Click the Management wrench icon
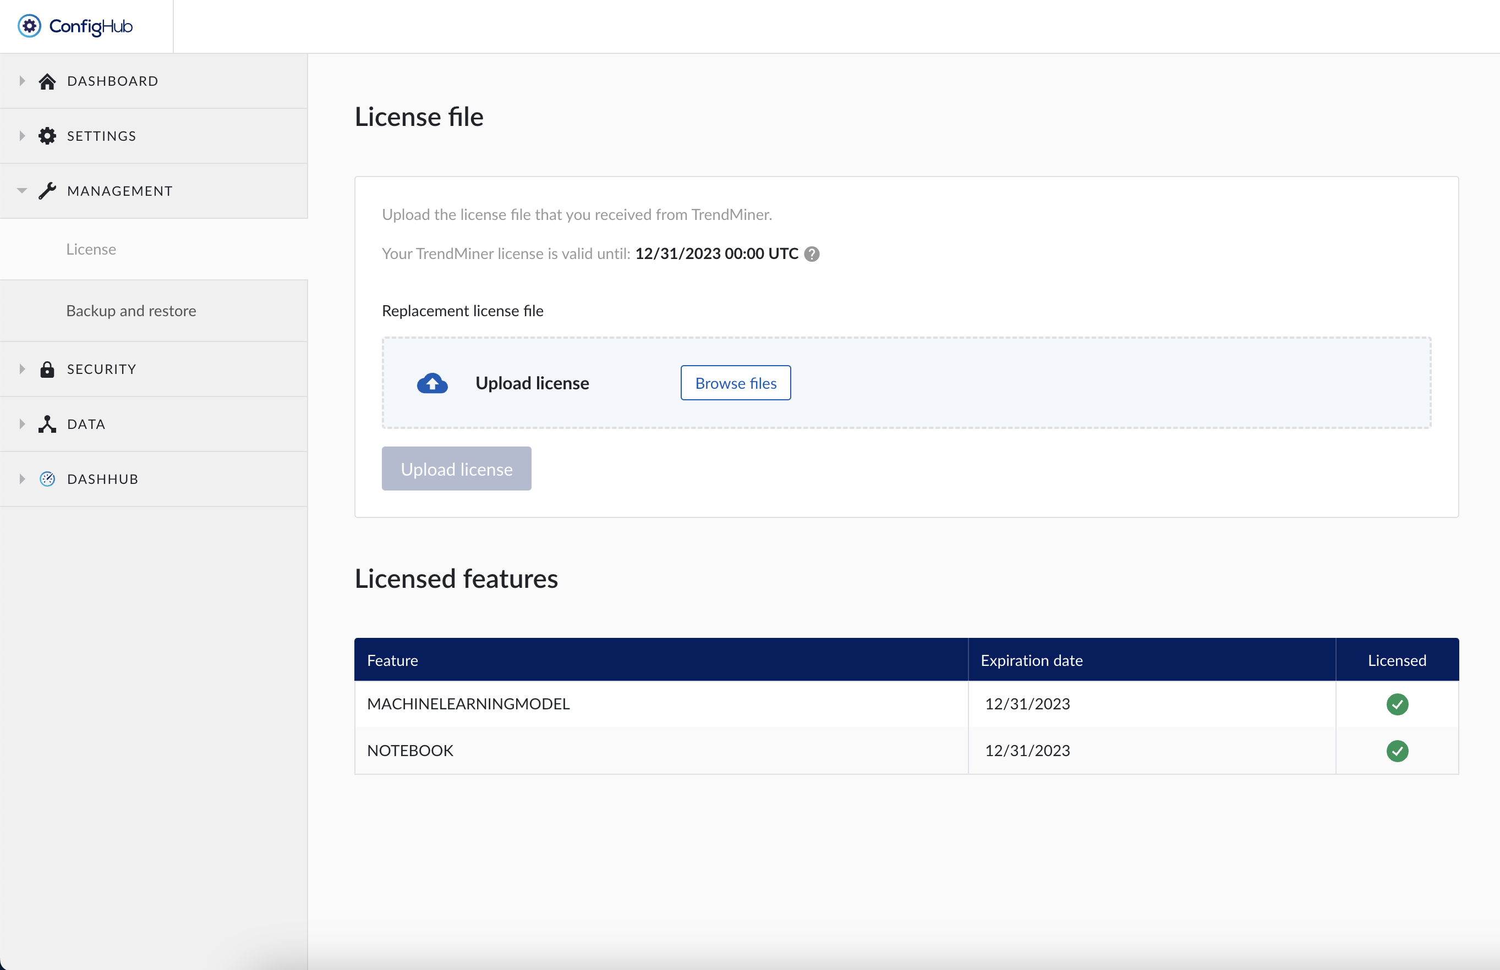 coord(47,191)
